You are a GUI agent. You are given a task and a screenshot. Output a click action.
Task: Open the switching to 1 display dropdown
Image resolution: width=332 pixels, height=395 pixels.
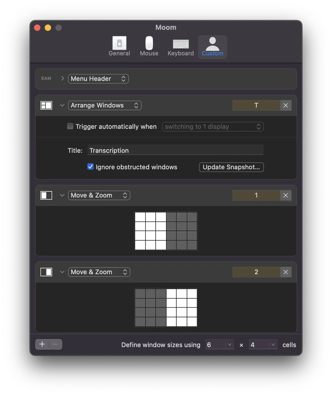click(x=213, y=127)
